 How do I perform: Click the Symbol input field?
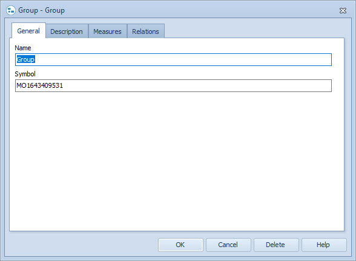(173, 85)
